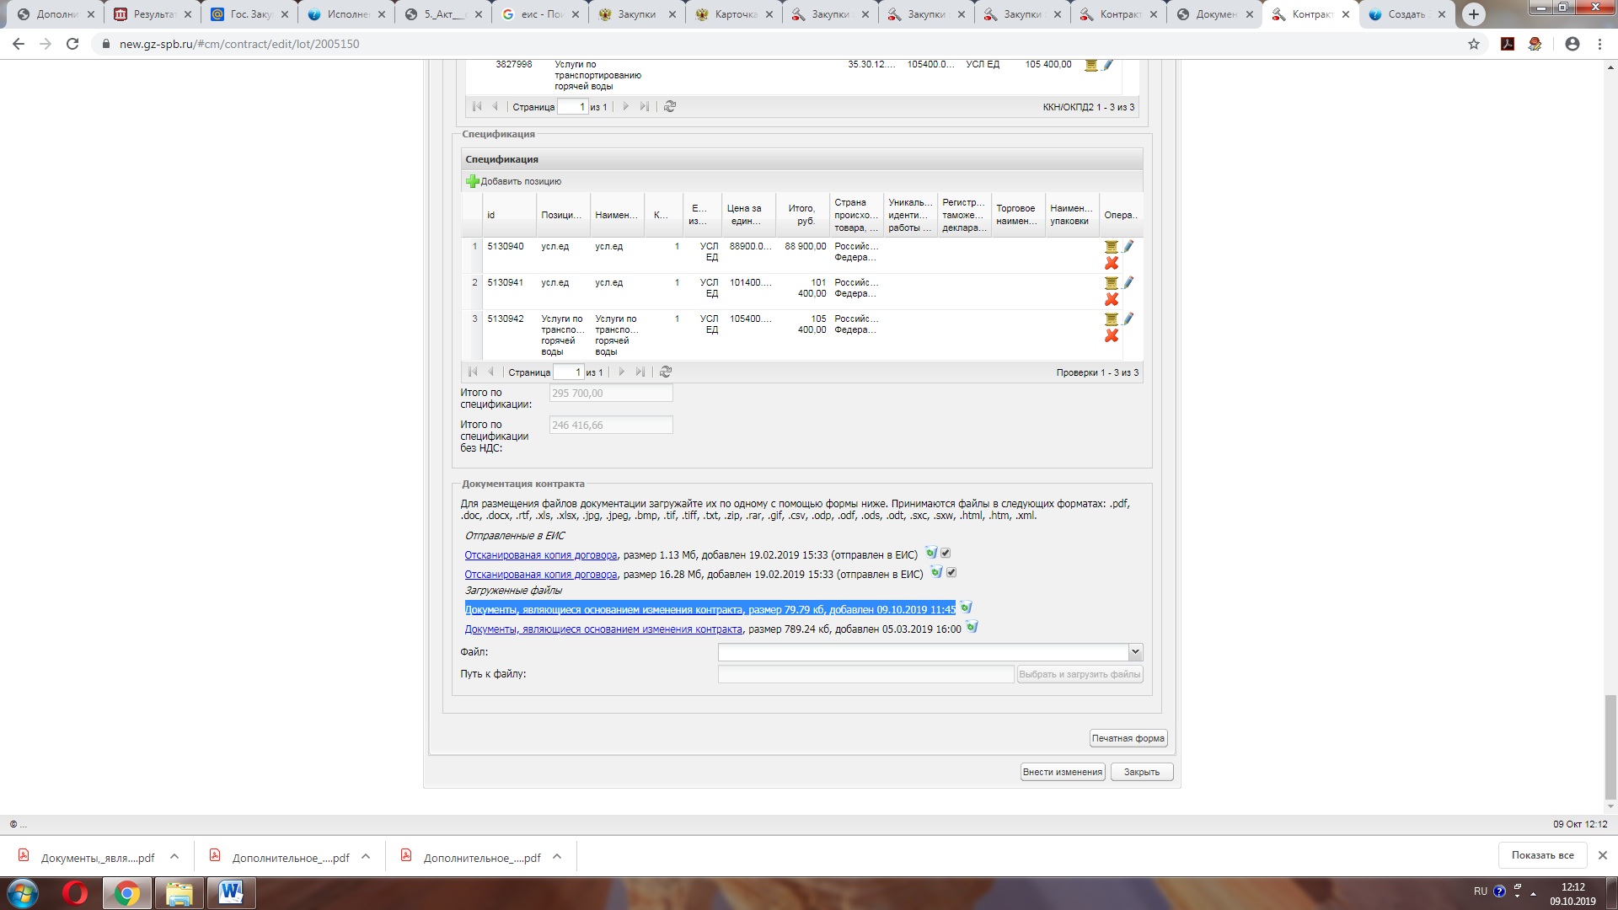This screenshot has height=910, width=1618.
Task: Switch to the Результат browser tab
Action: pos(153,14)
